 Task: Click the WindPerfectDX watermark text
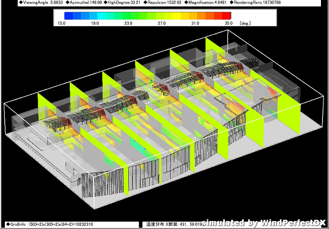coord(263,223)
